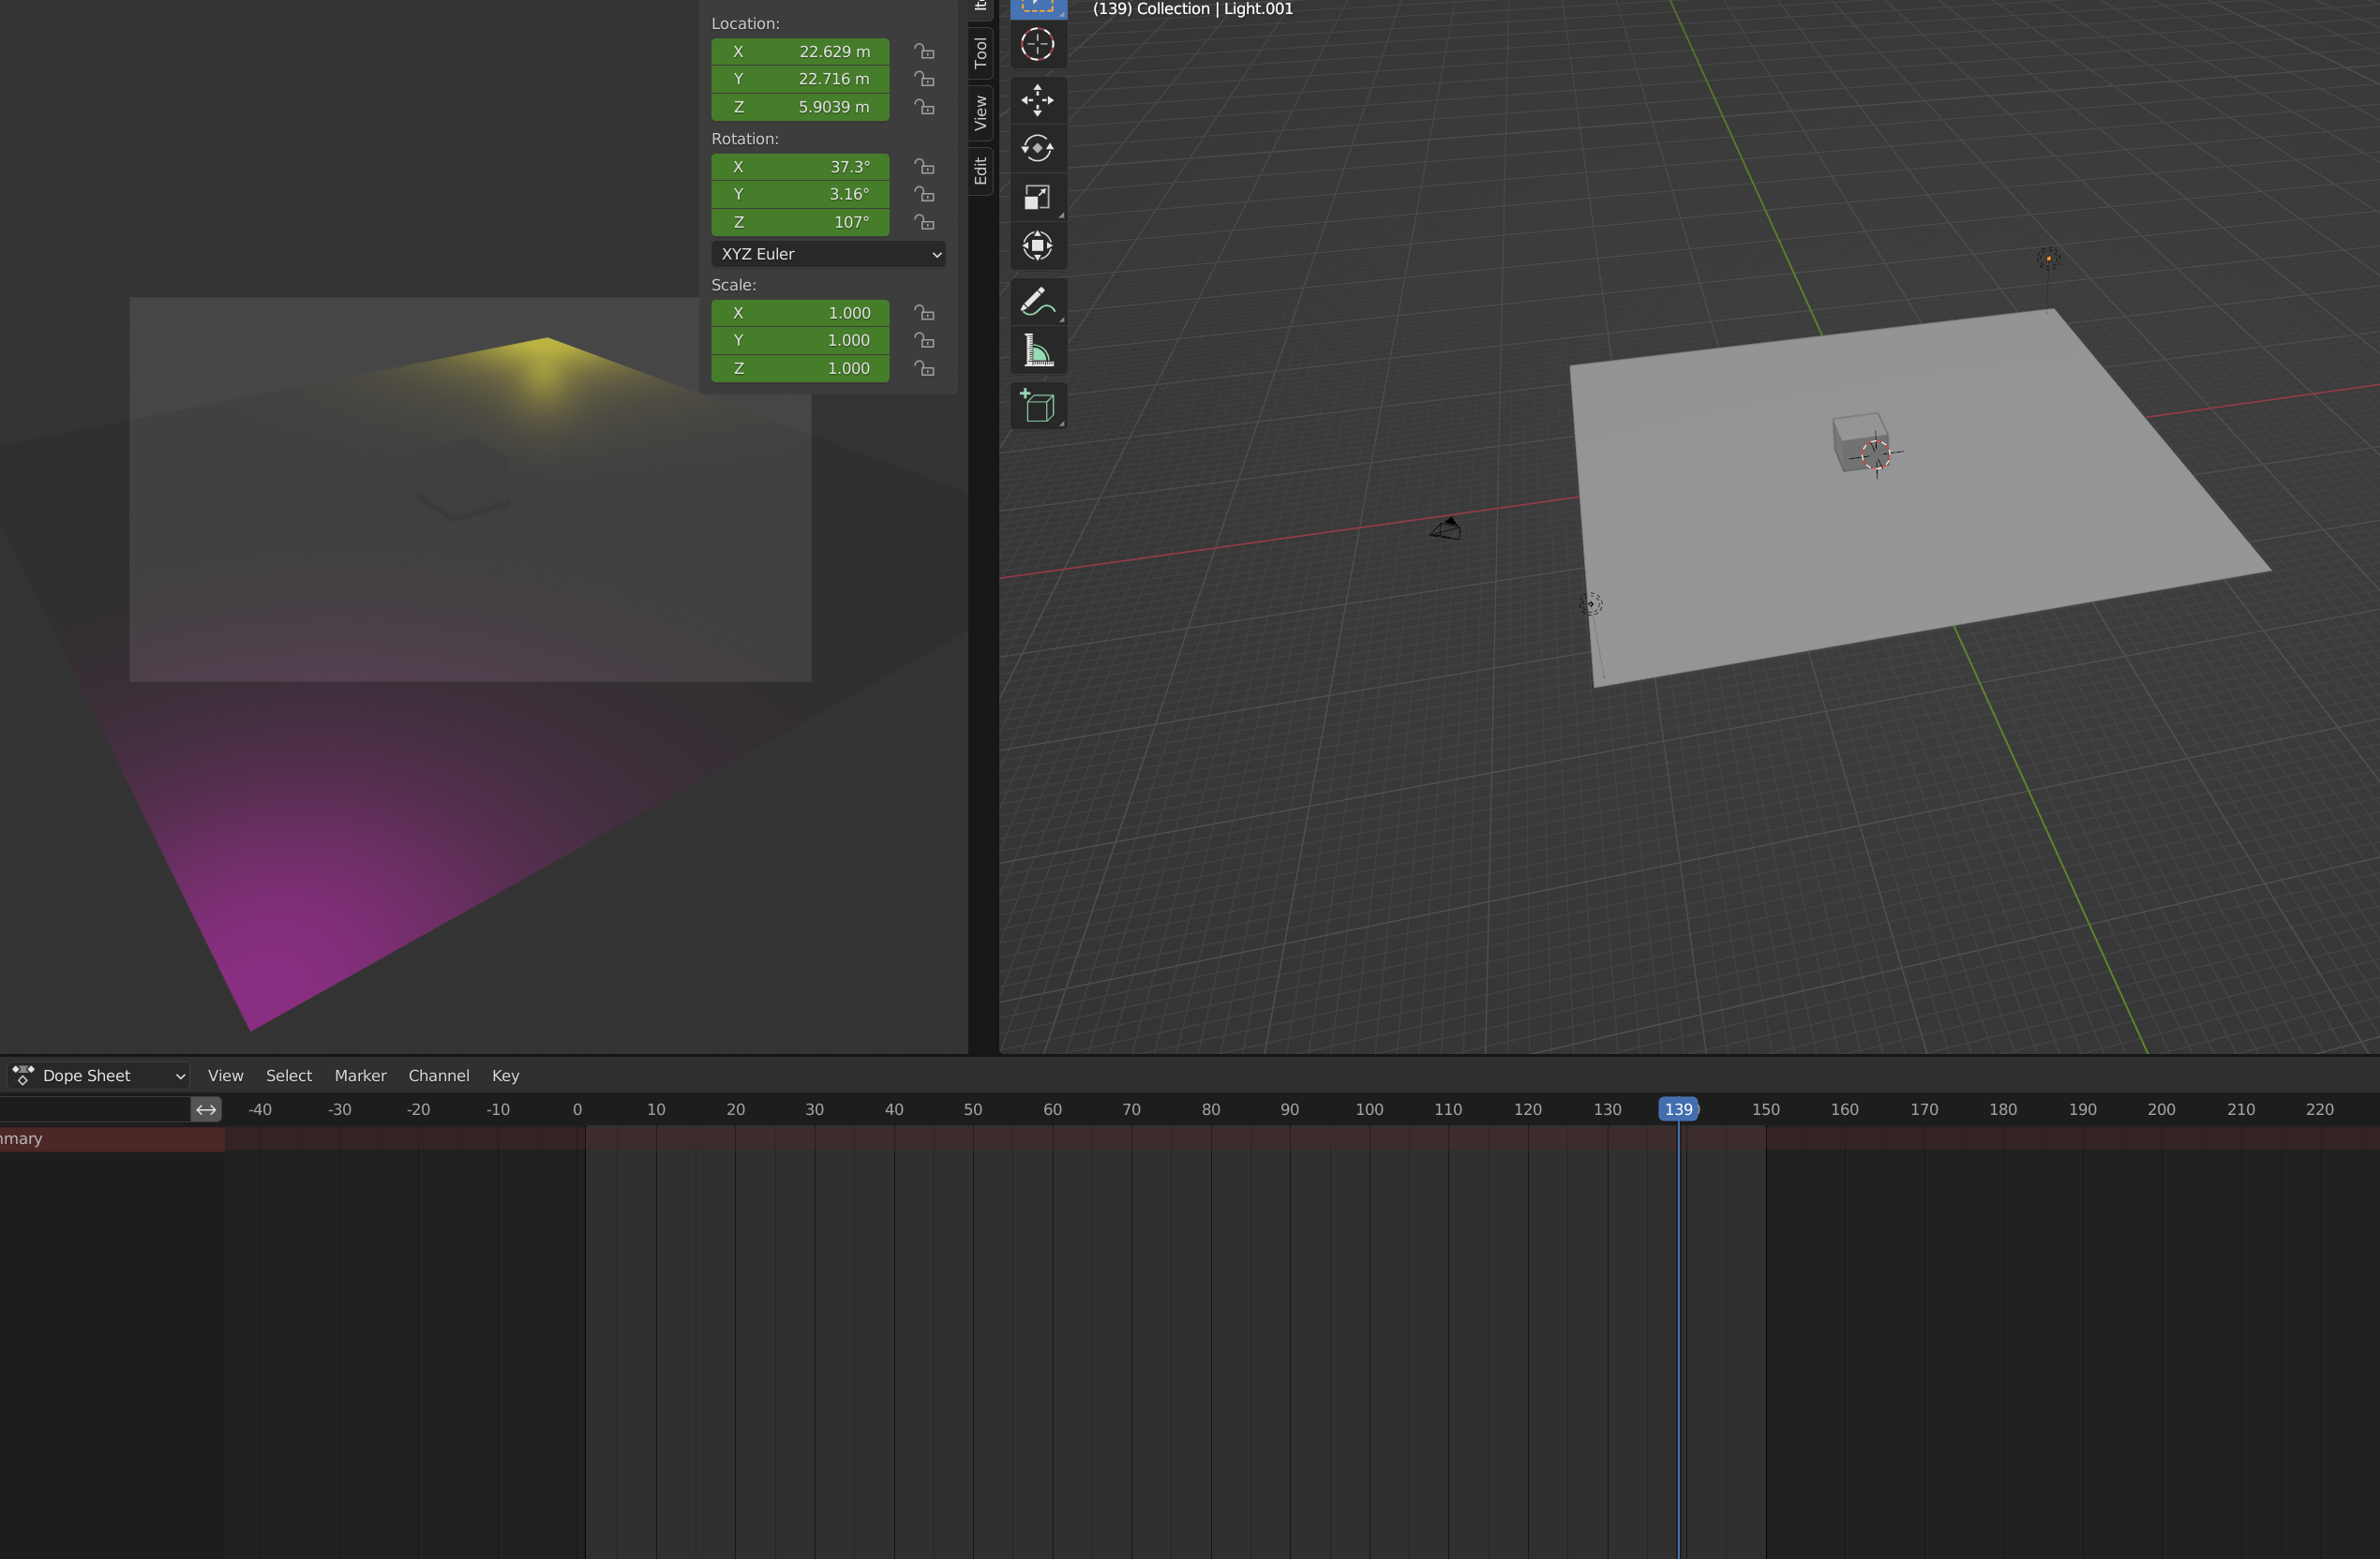Lock the Rotation Z value

coord(924,222)
